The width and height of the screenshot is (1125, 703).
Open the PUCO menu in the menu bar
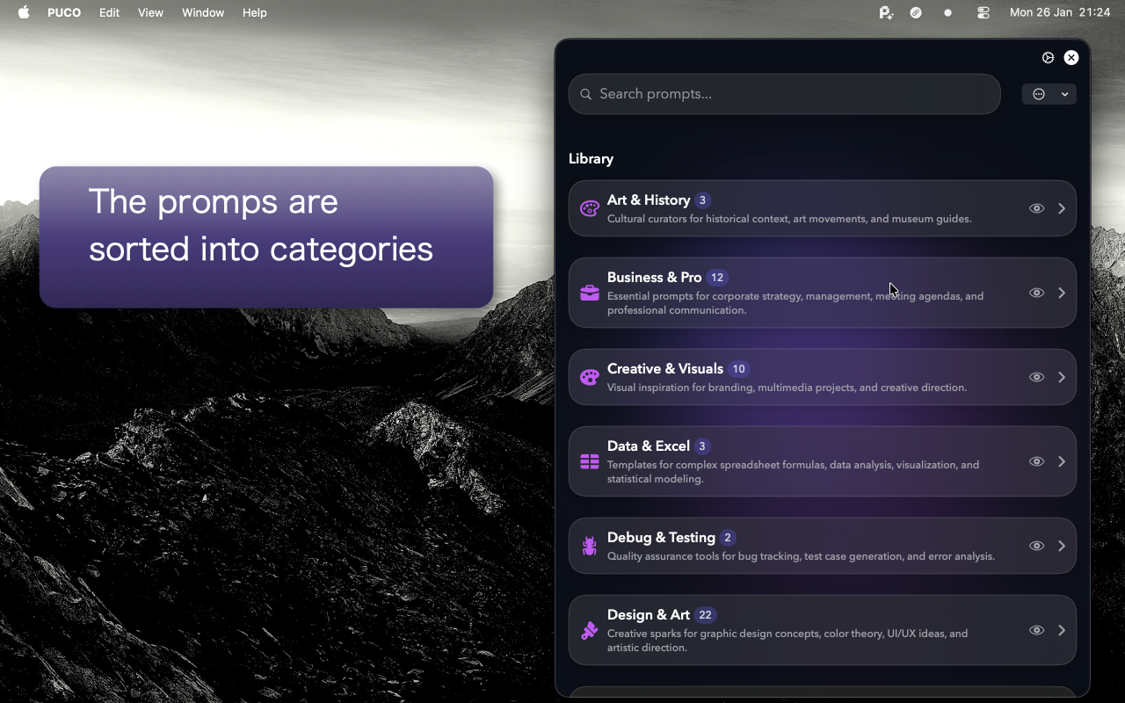64,12
